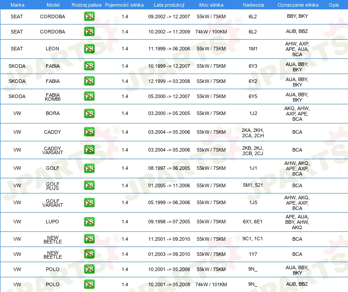
Task: Click fuel icon in NEW BEETLE 1Y7 row
Action: [x=89, y=254]
